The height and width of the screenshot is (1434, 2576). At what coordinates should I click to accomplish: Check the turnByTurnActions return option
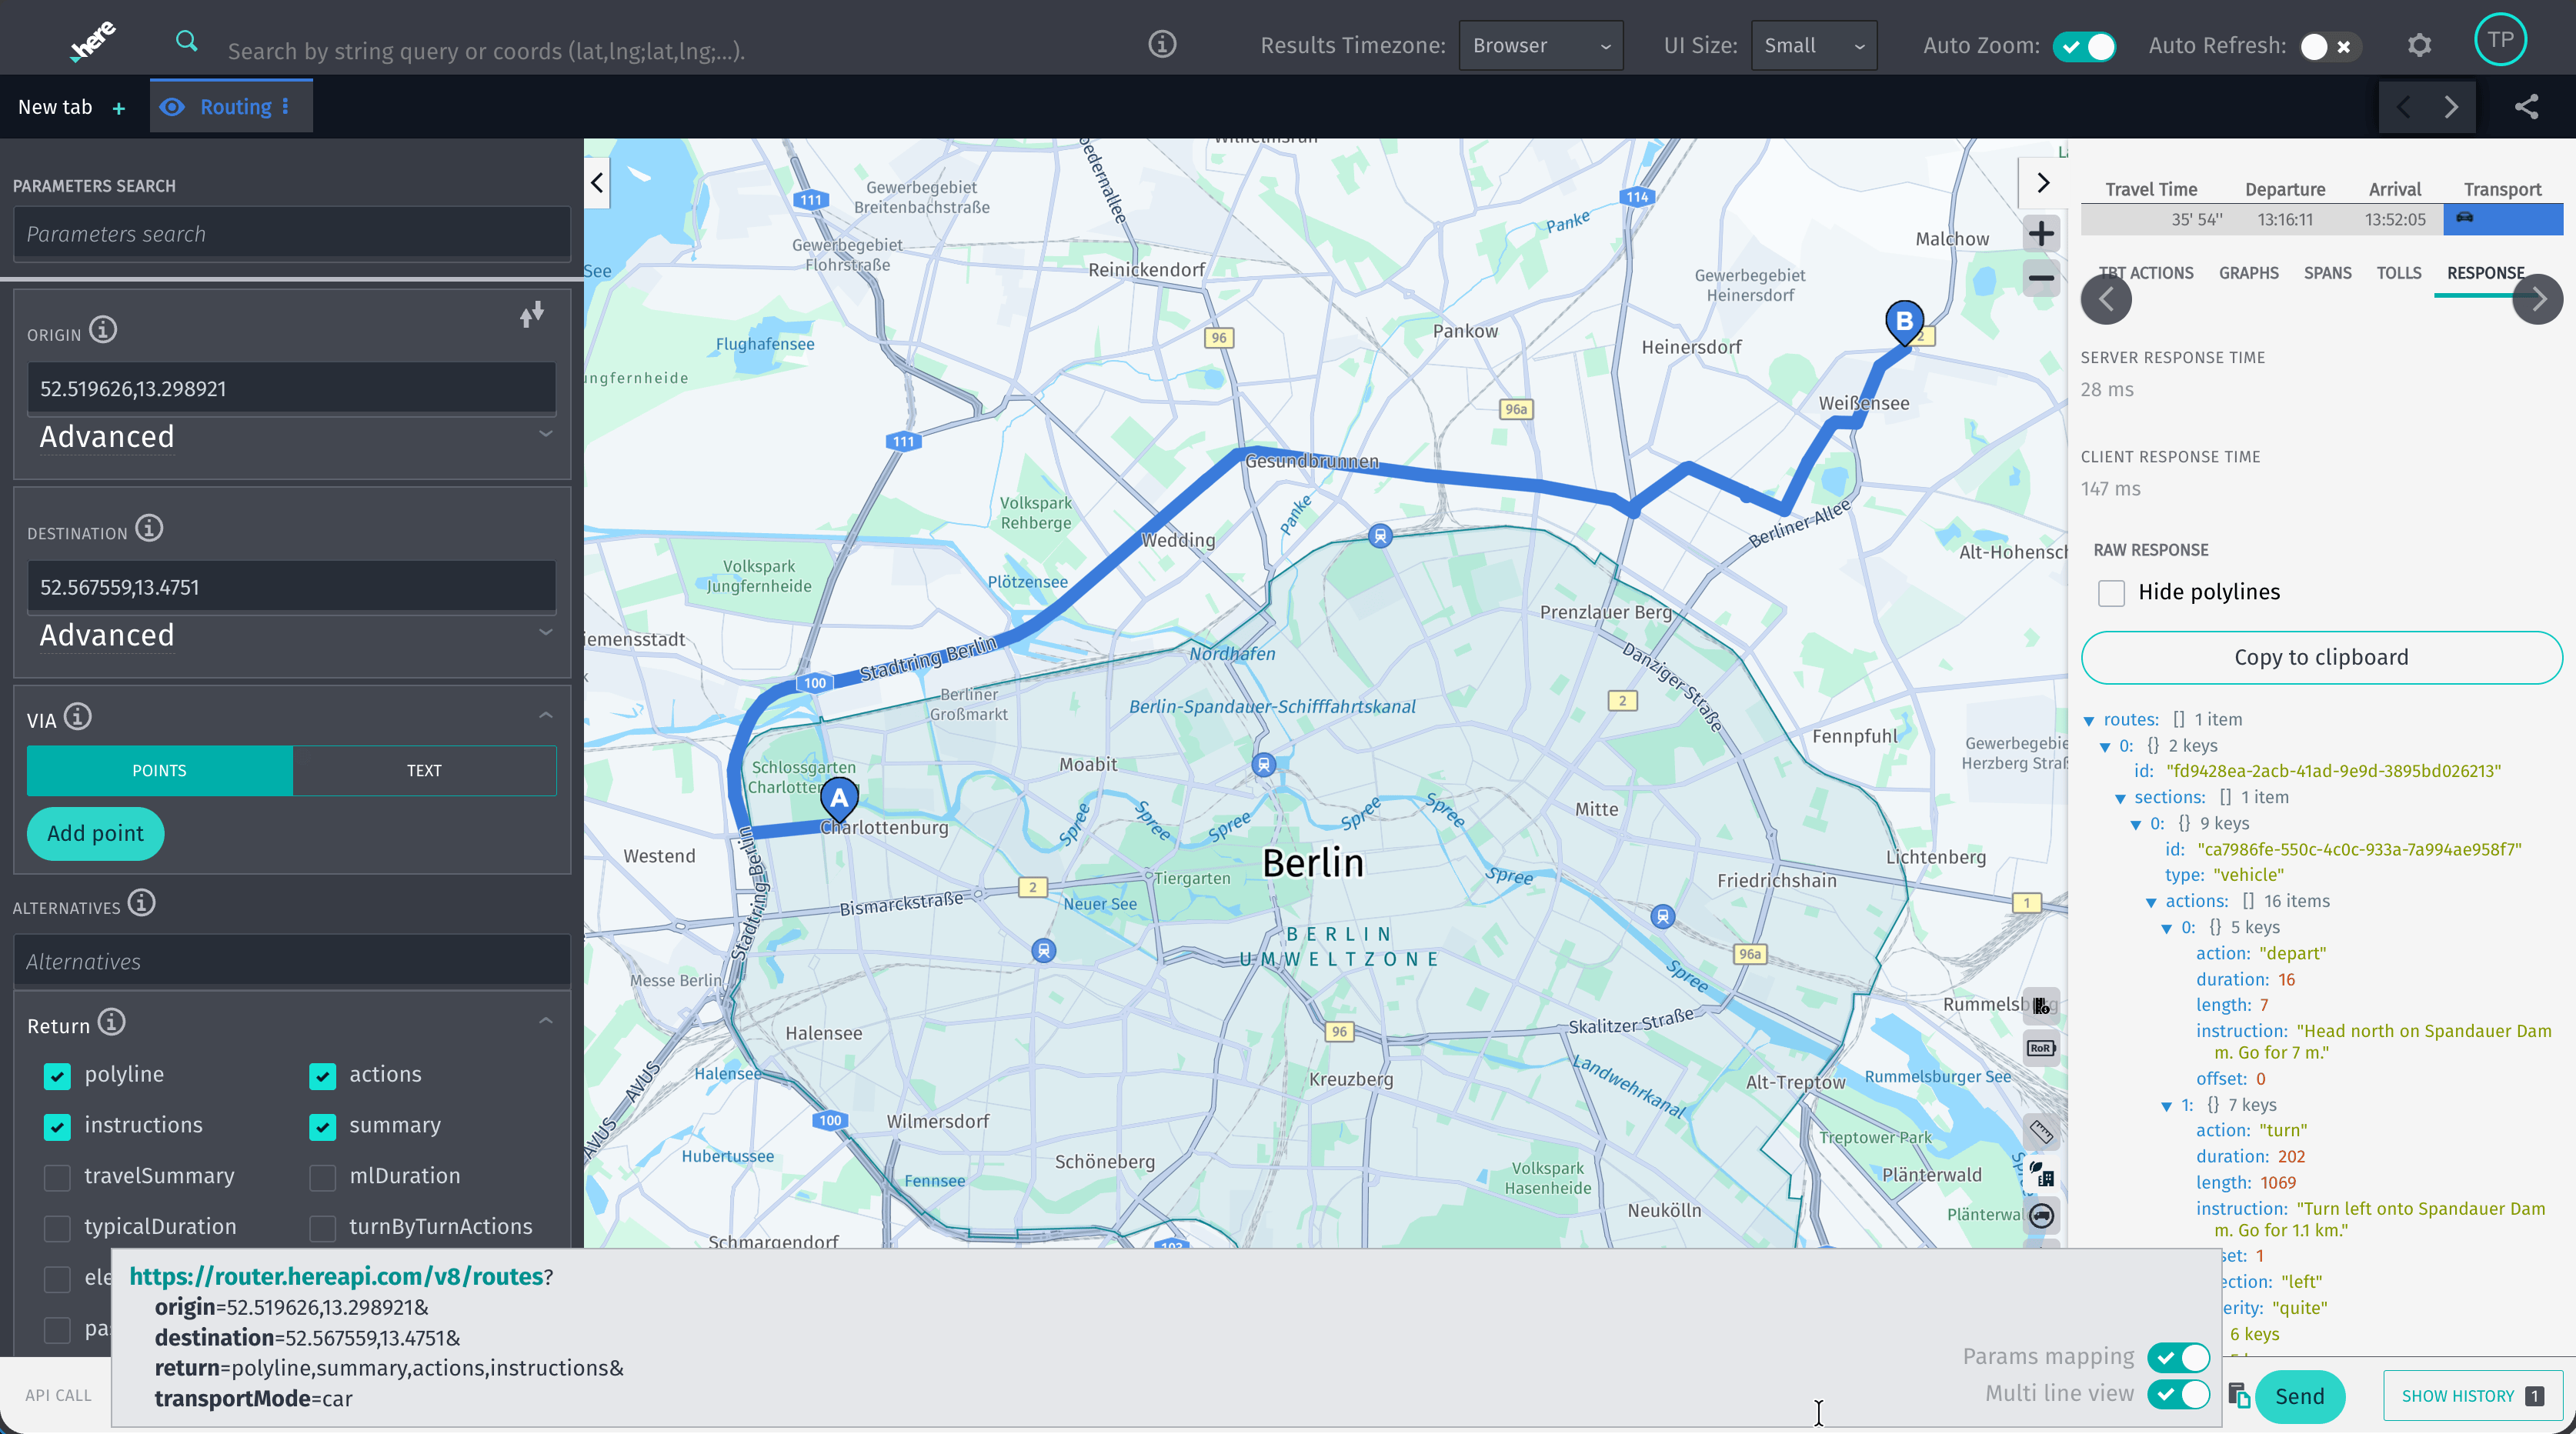coord(322,1228)
